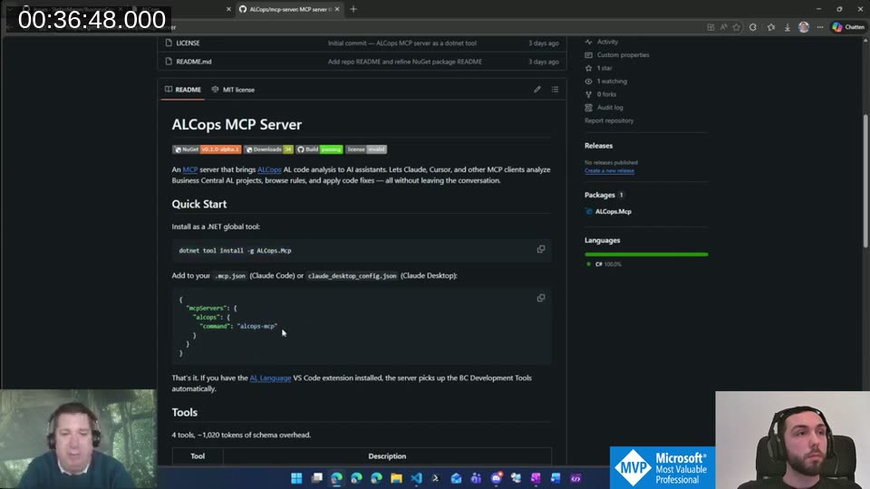
Task: Switch to the ALCops/mcp-server browser tab
Action: (x=288, y=9)
